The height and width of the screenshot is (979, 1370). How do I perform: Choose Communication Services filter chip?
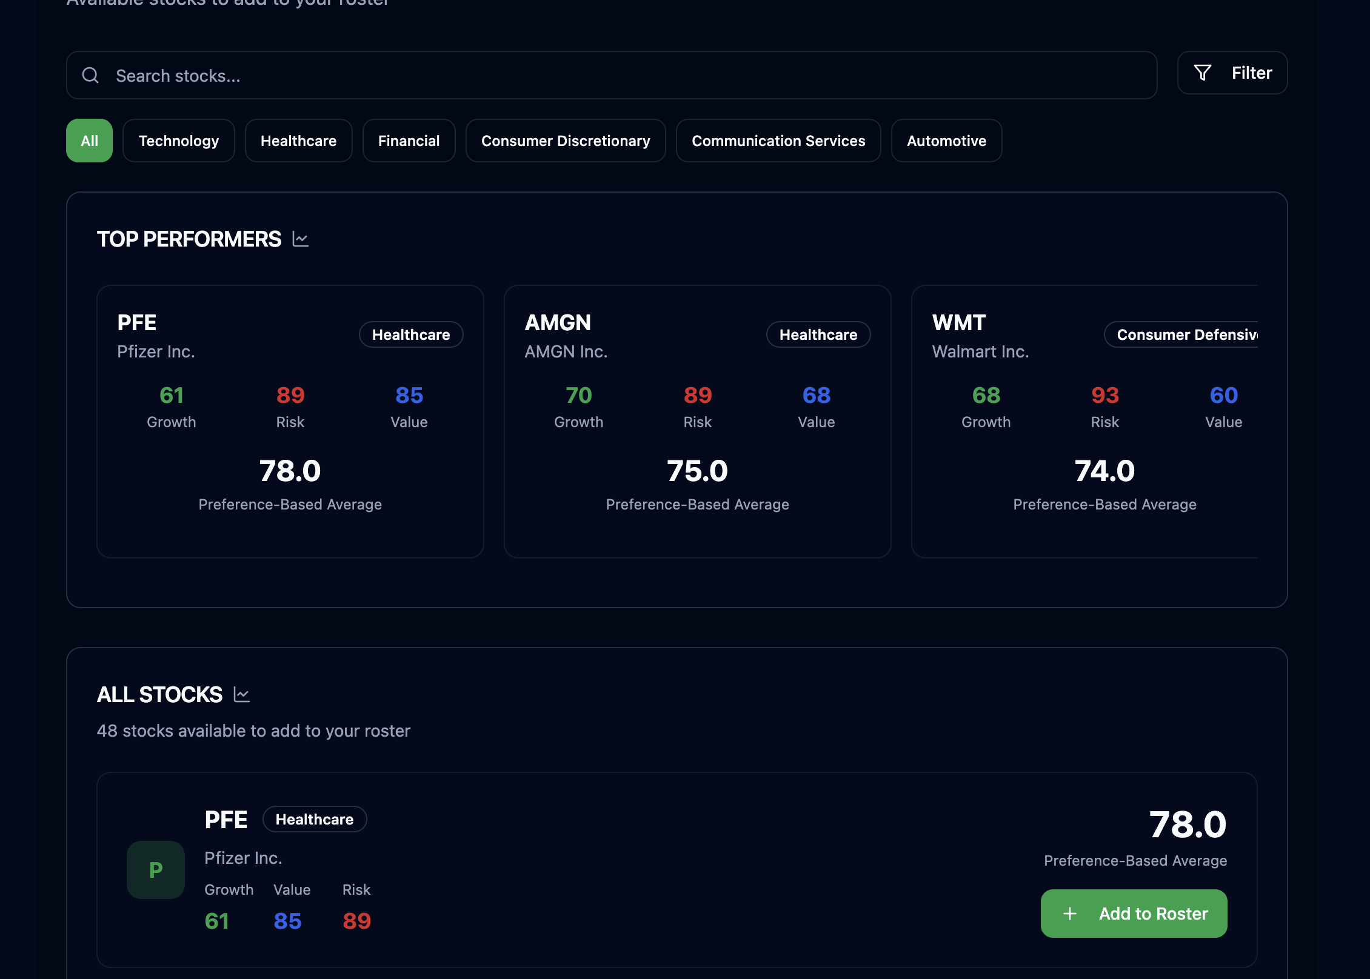(778, 141)
